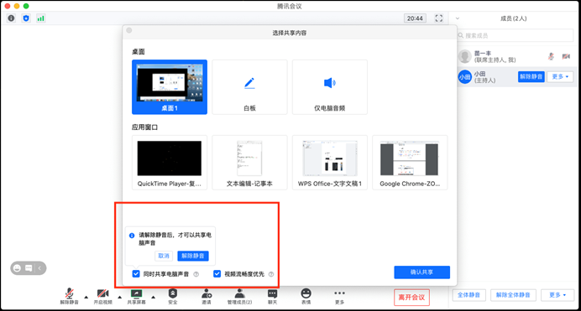
Task: Click the 确认共享 button
Action: 421,272
